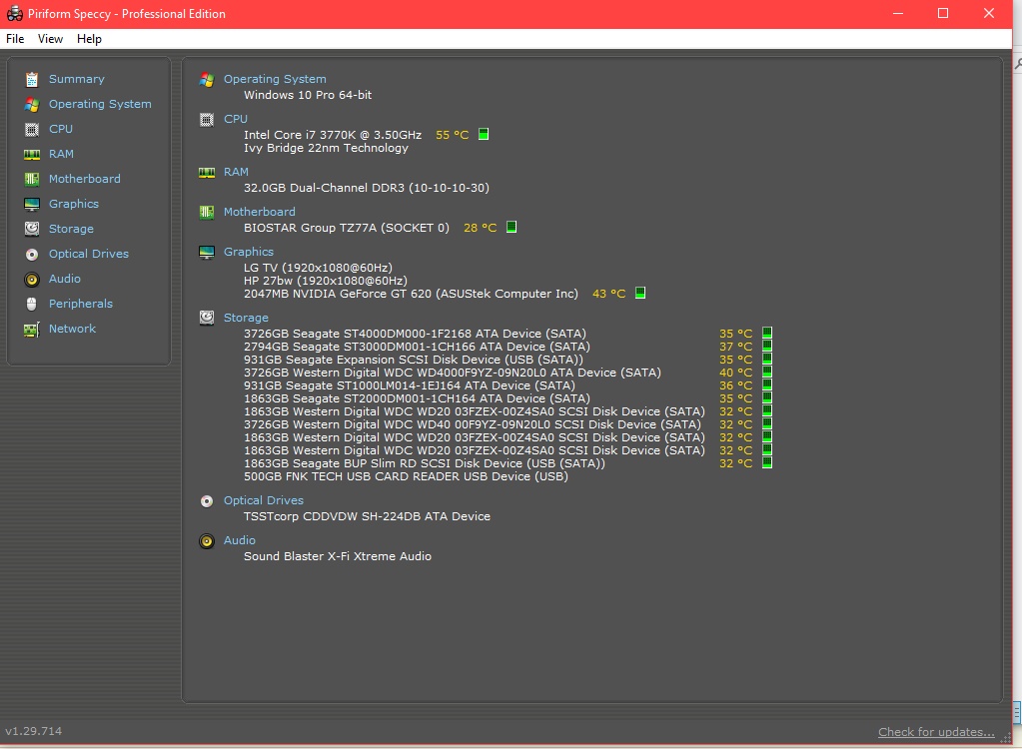This screenshot has width=1022, height=749.
Task: Show Motherboard details from sidebar
Action: point(85,179)
